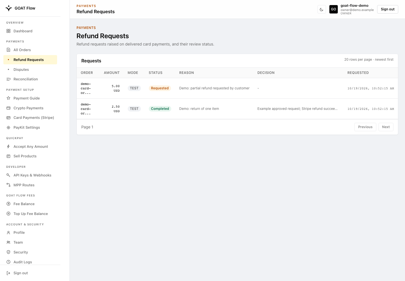Open Dashboard from the grid icon
405x281 pixels.
(x=8, y=31)
